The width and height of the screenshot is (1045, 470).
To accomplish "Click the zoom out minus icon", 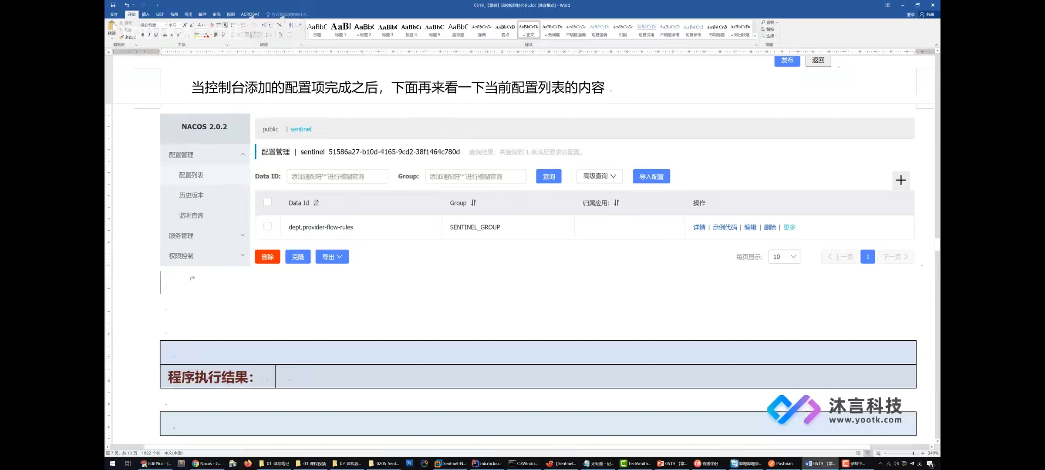I will coord(886,453).
